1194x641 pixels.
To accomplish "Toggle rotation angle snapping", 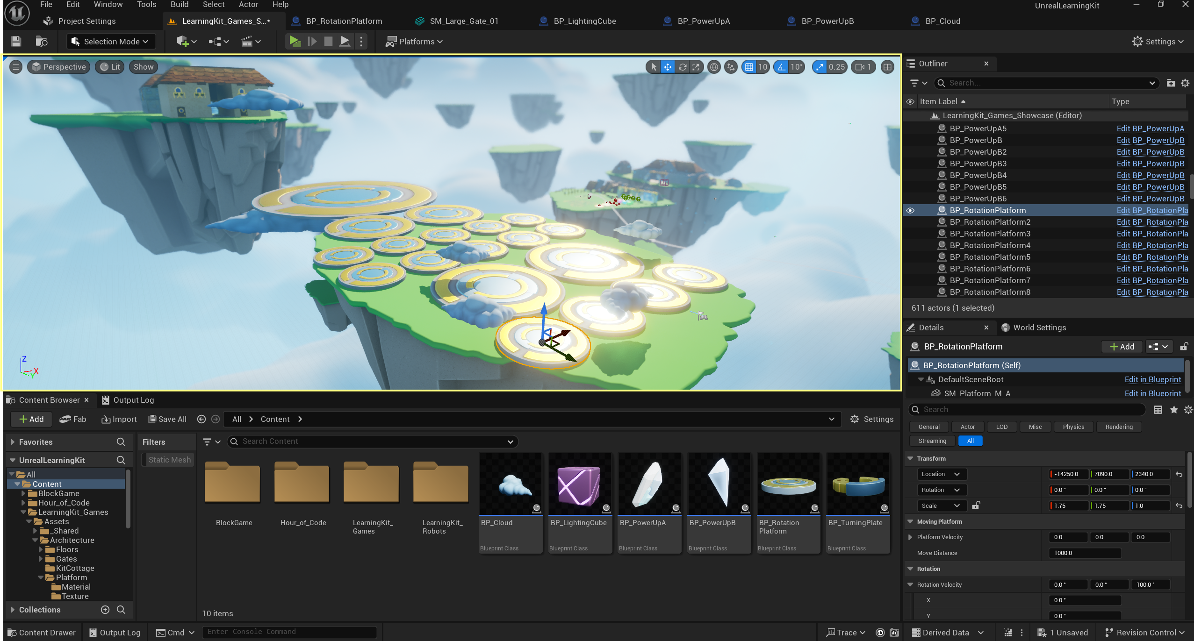I will 781,67.
